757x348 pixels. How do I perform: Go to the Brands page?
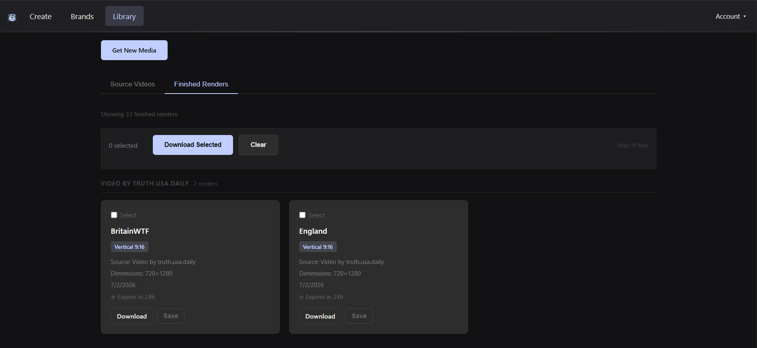82,16
